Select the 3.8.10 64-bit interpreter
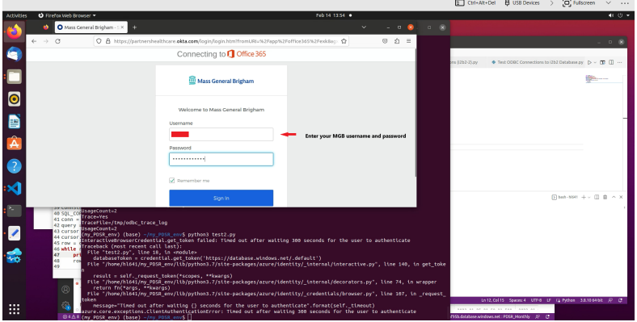The width and height of the screenshot is (637, 322). point(591,300)
